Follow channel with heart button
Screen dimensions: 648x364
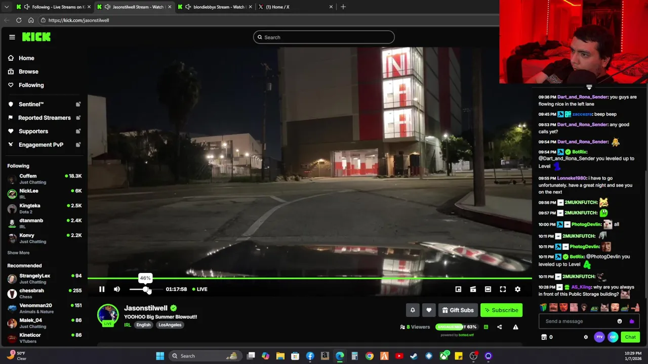[x=429, y=310]
